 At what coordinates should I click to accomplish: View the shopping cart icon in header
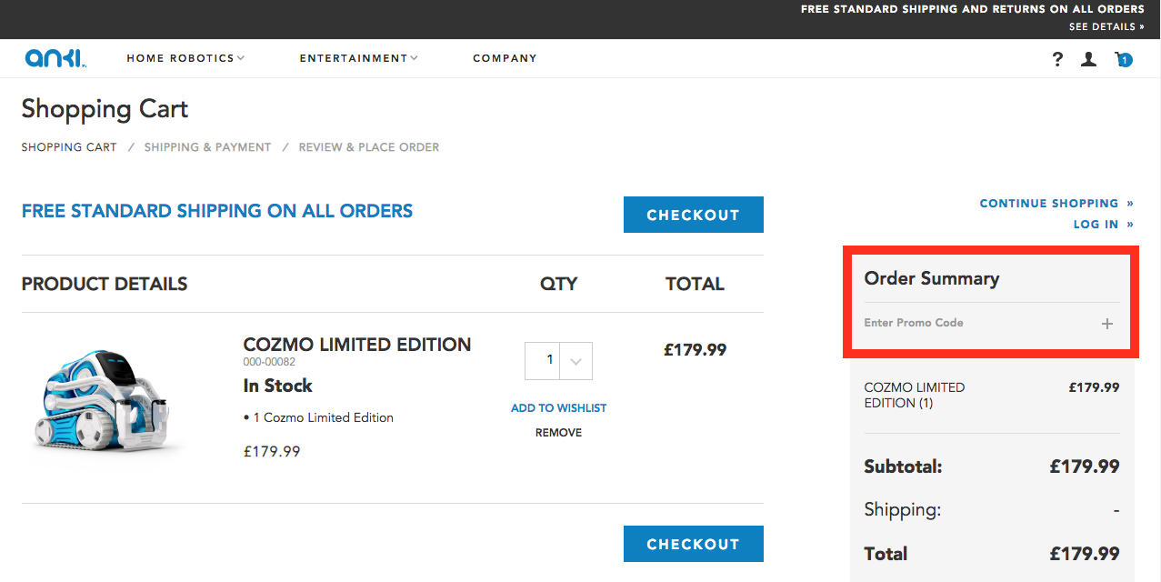pos(1124,60)
